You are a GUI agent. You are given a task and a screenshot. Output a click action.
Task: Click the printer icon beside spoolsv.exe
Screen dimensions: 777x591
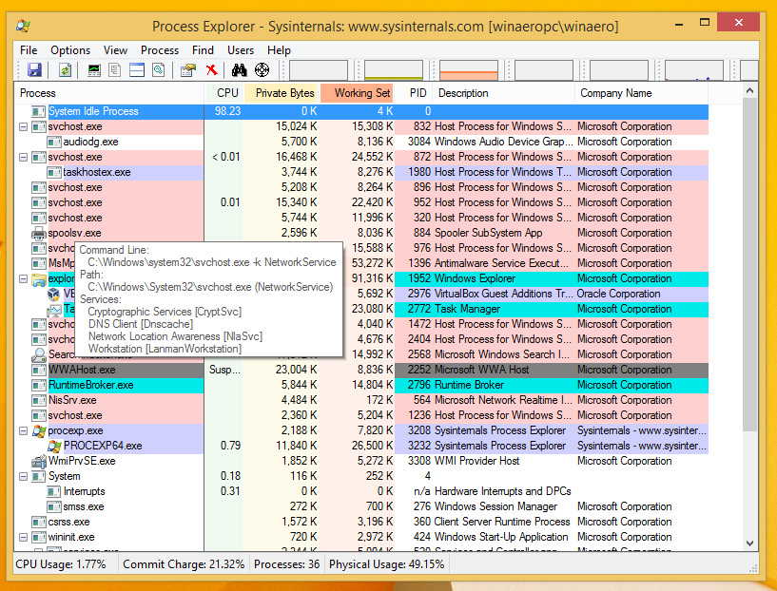click(x=38, y=233)
